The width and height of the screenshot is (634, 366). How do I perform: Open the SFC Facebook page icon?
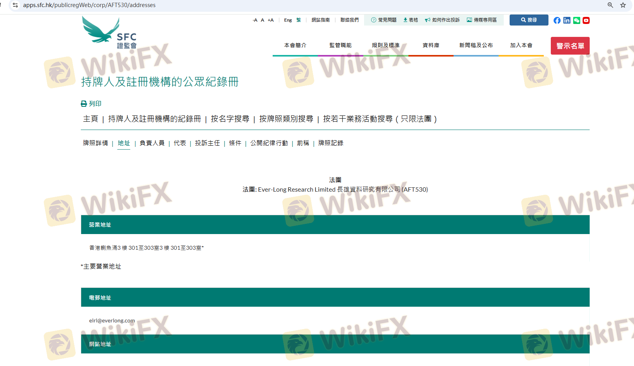[x=557, y=20]
